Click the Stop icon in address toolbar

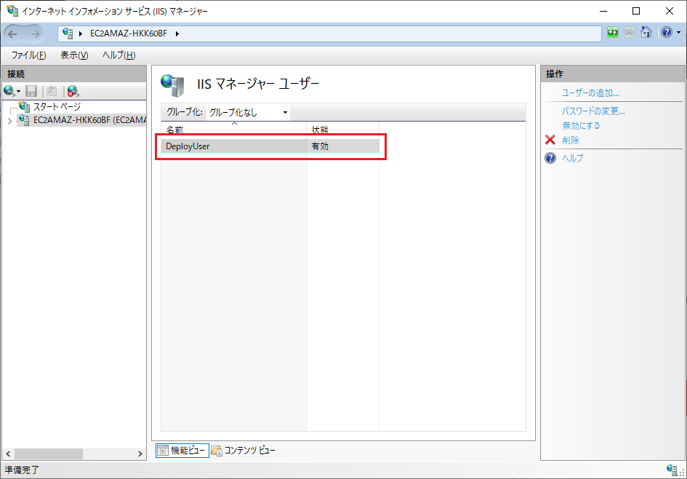click(630, 33)
